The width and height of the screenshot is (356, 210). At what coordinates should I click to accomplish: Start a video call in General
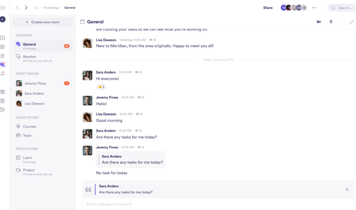319,22
